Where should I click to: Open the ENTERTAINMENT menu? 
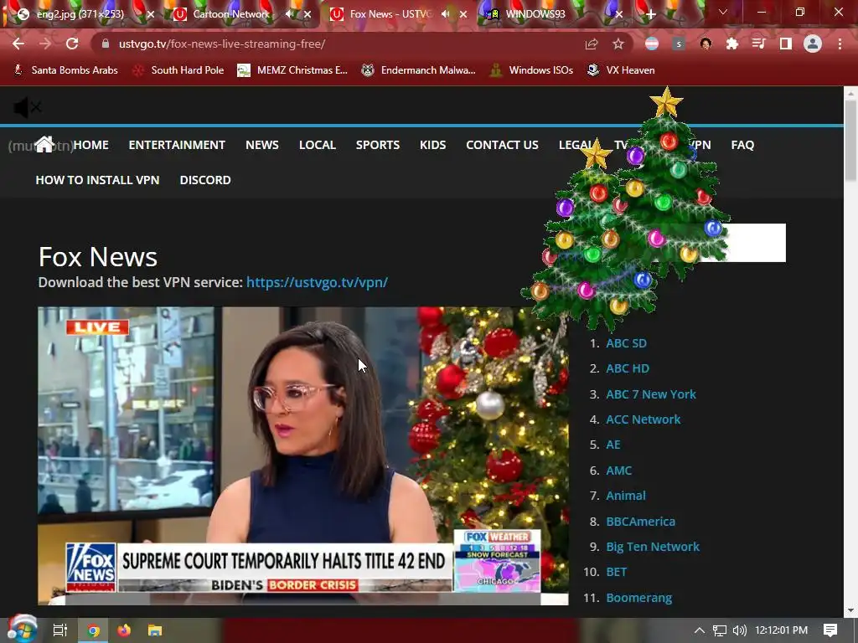(x=177, y=145)
